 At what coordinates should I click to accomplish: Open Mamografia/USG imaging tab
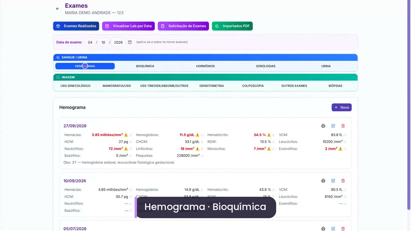point(117,86)
